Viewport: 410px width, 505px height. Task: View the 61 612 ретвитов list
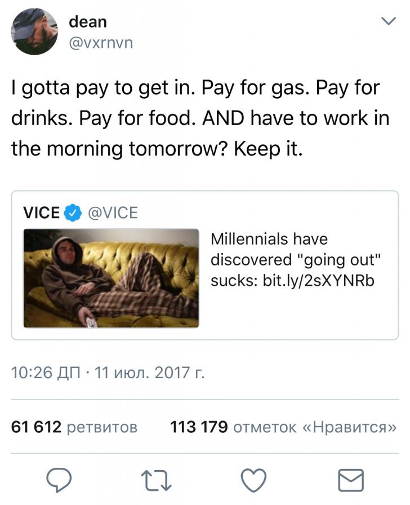74,427
